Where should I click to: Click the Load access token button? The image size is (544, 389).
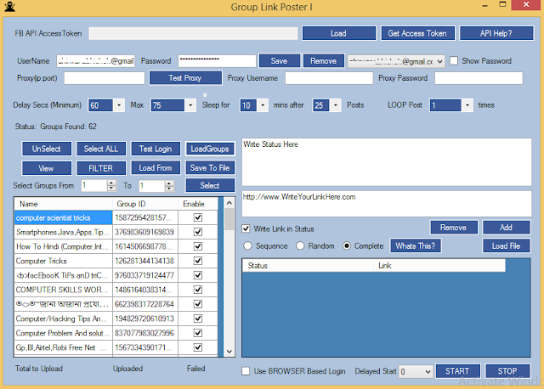(338, 33)
